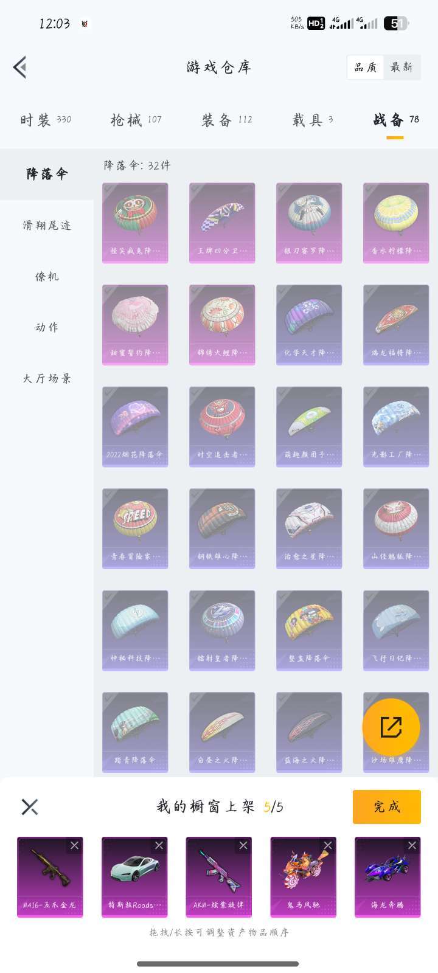438x973 pixels.
Task: Check the 2022烟花降落伞 item
Action: tap(135, 426)
